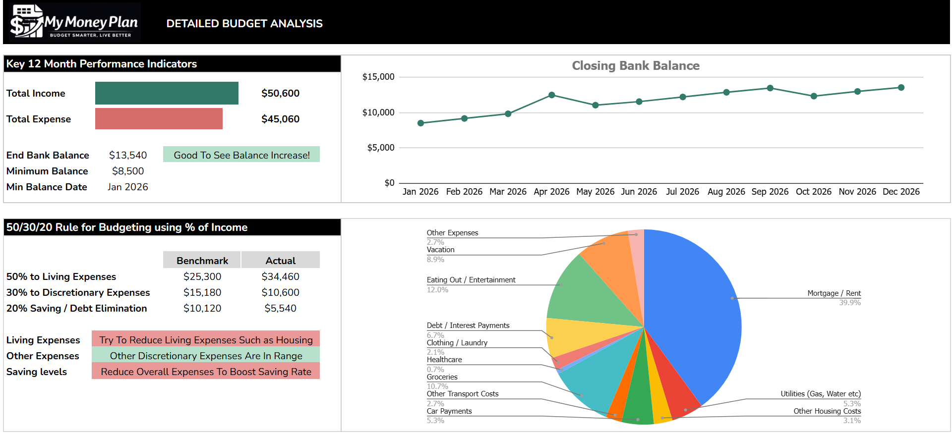Select the "$15,180" benchmark value
The width and height of the screenshot is (952, 434).
click(x=202, y=292)
